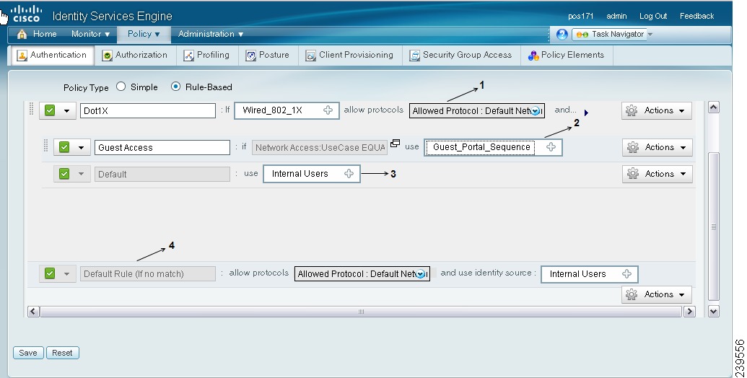
Task: Open the Policy menu
Action: pos(144,35)
